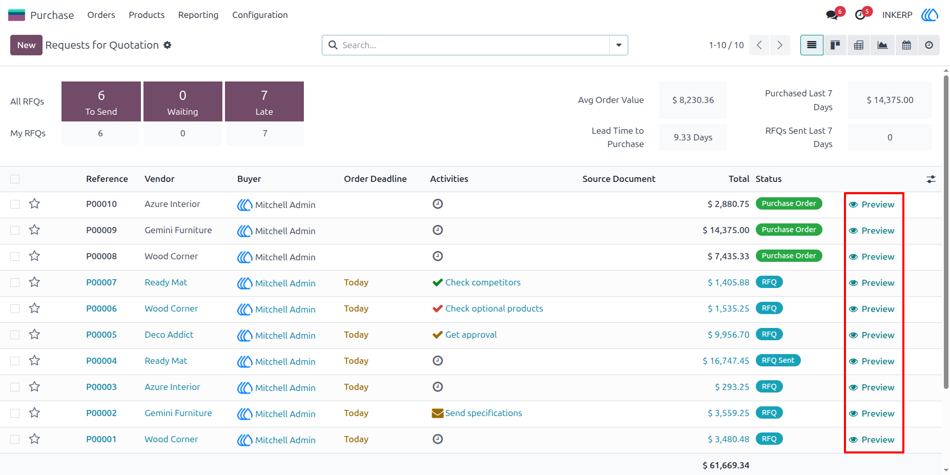Switch to Kanban view
The width and height of the screenshot is (950, 475).
point(835,45)
